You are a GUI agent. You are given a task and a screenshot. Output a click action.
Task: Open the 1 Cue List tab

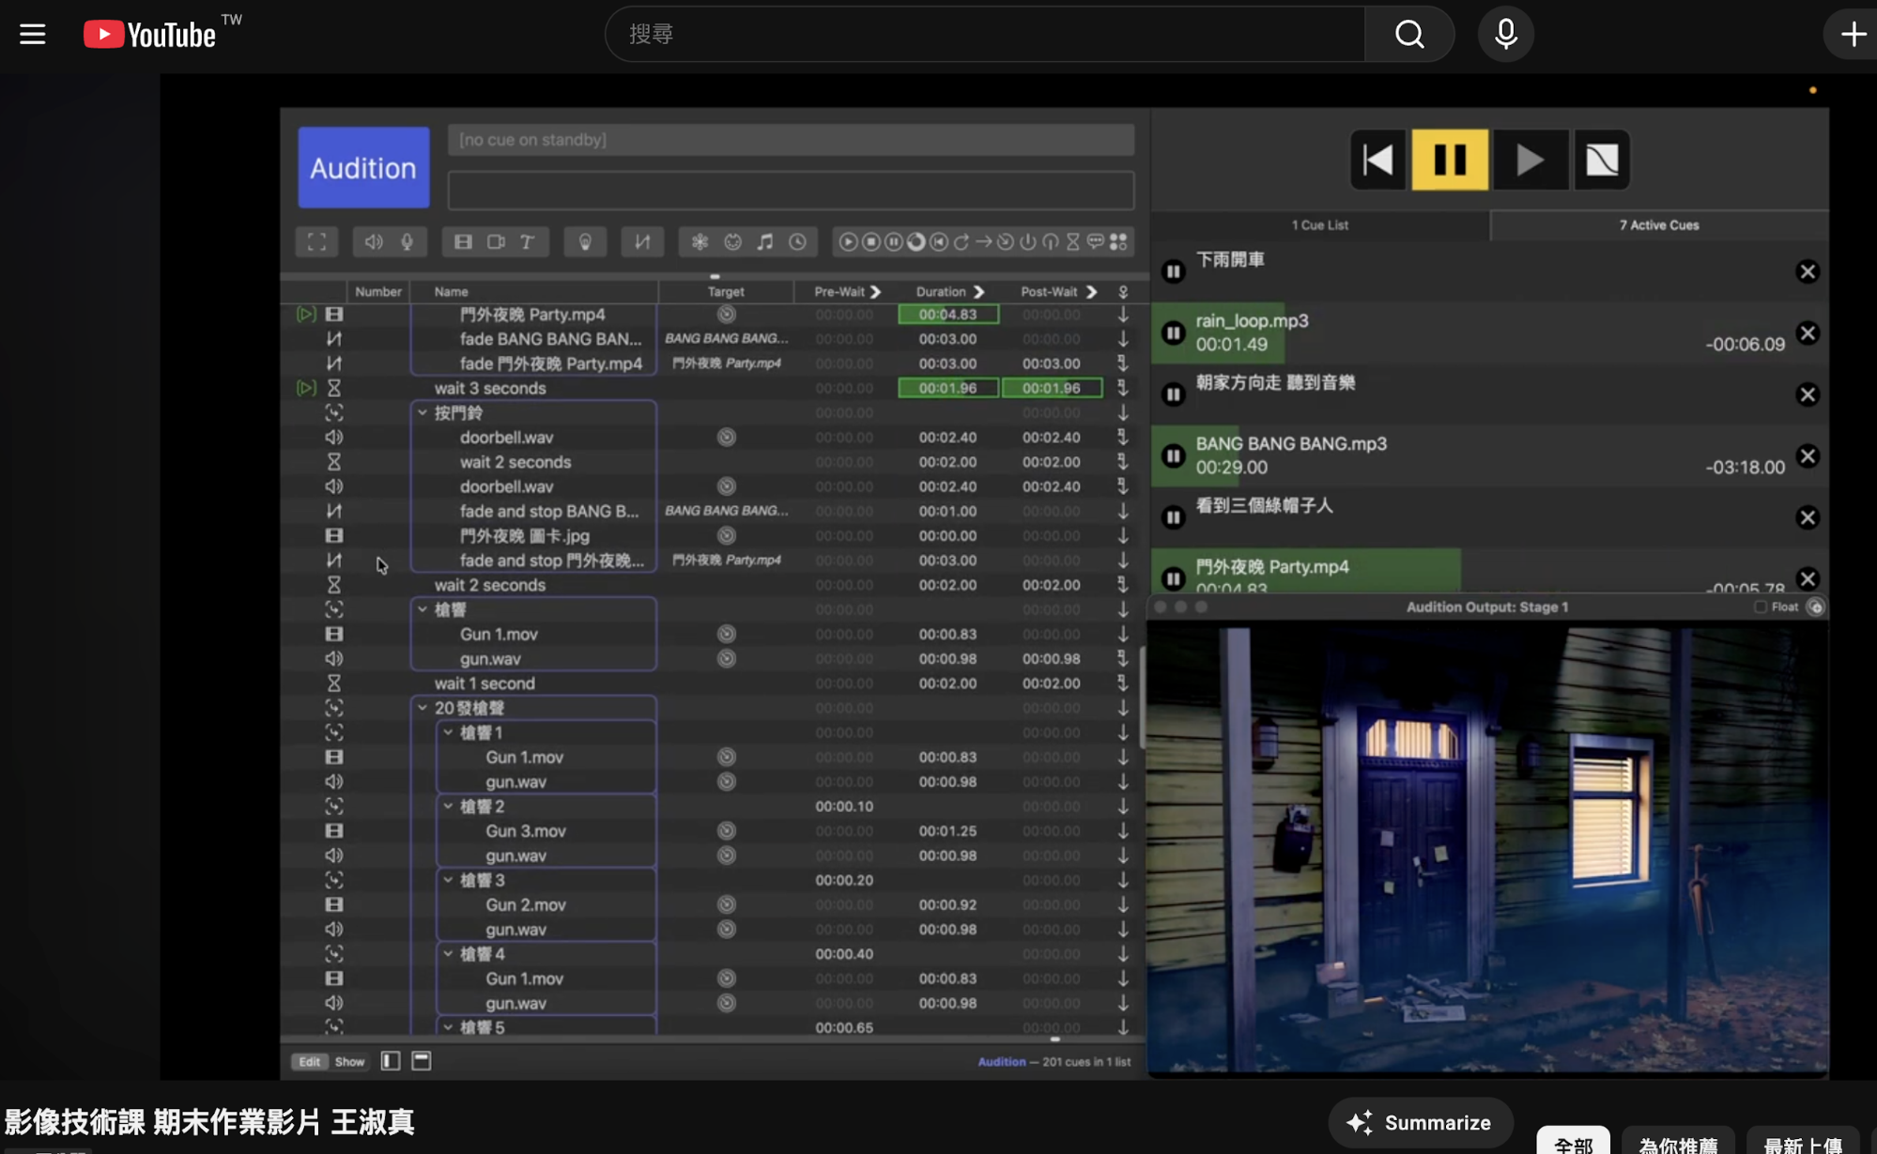tap(1319, 225)
